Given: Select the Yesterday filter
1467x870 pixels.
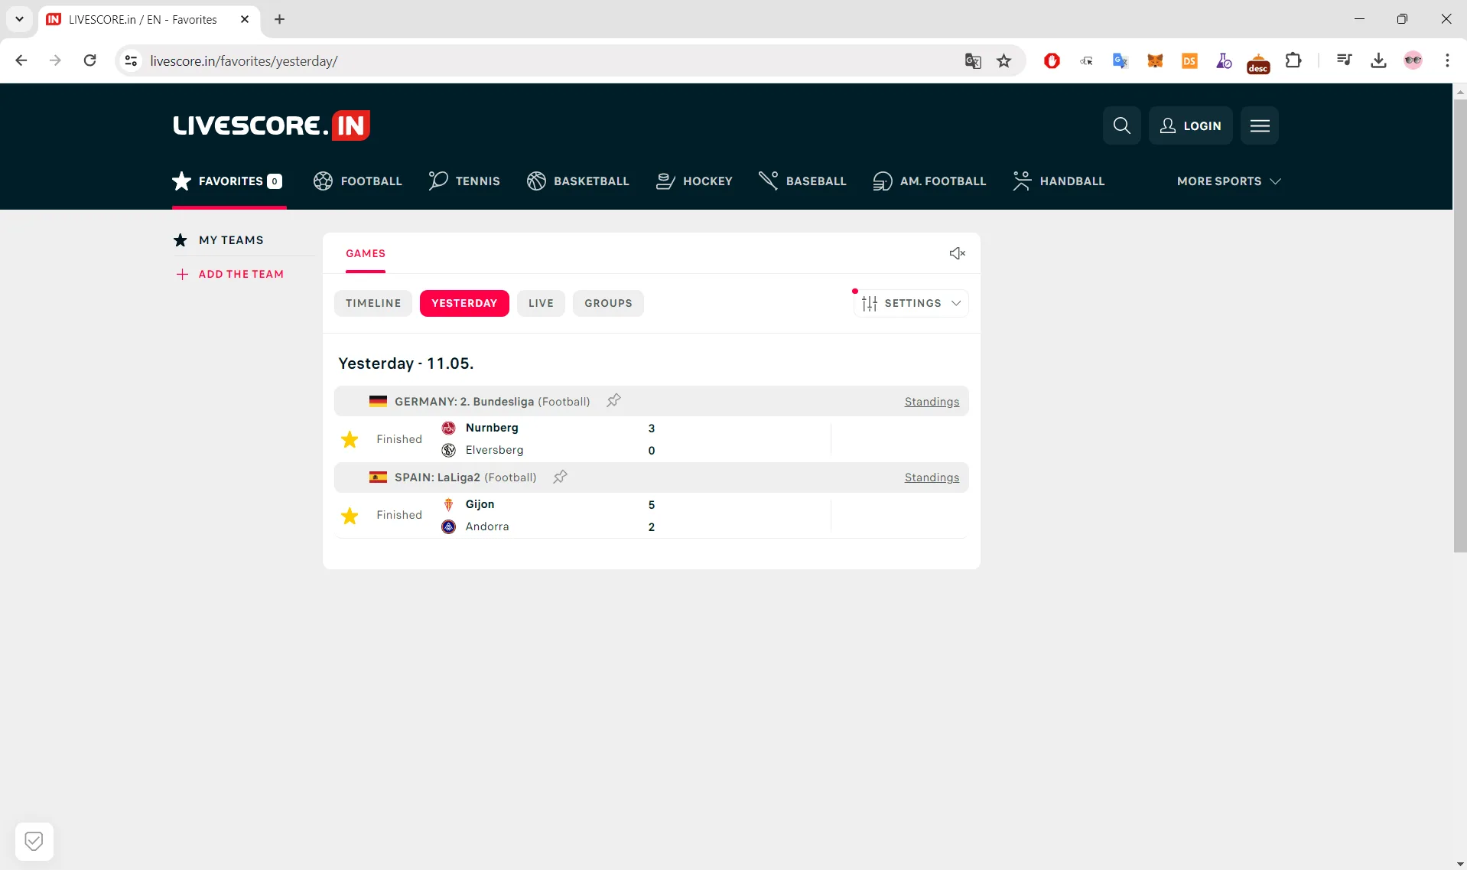Looking at the screenshot, I should [x=464, y=303].
